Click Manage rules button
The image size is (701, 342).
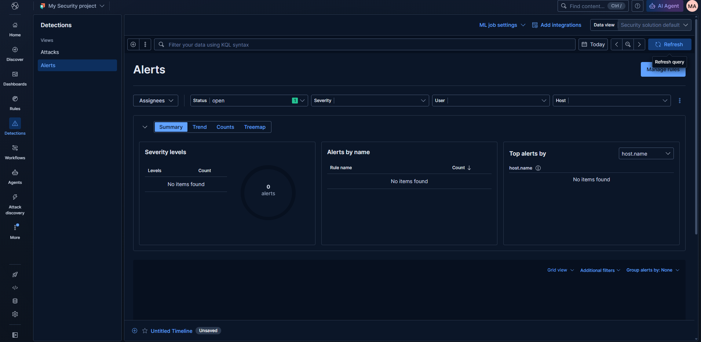coord(663,69)
